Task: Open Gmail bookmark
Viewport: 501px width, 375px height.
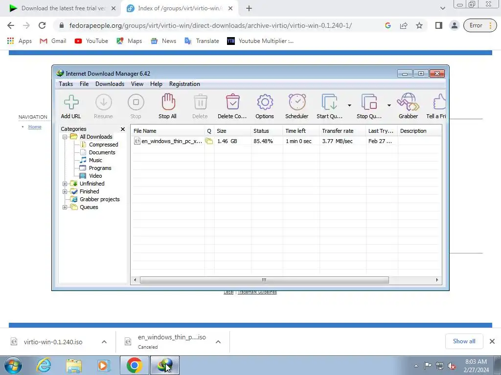Action: 53,41
